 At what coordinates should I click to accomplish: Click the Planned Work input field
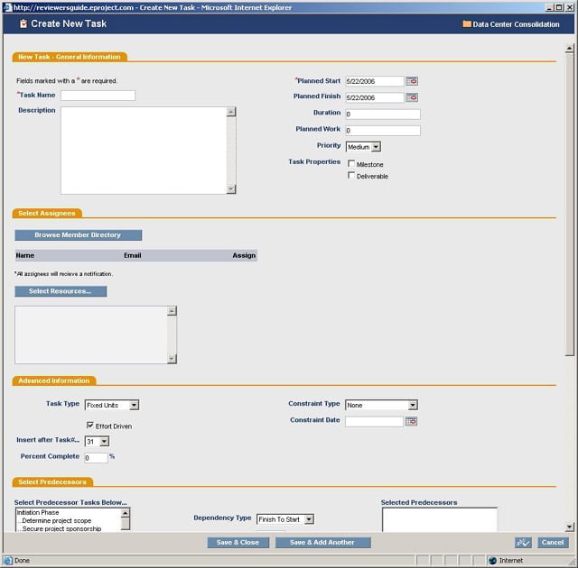[x=383, y=130]
